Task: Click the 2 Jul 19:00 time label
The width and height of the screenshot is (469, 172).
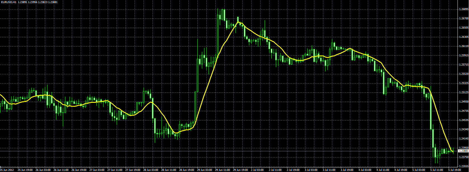Action: 294,170
